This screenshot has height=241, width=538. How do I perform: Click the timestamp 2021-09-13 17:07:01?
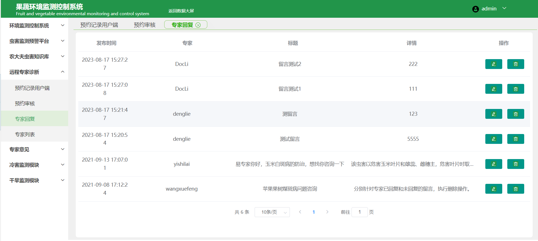(105, 164)
